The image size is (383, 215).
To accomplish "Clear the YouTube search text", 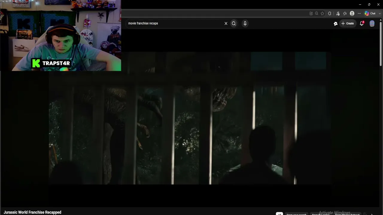I will tap(226, 23).
